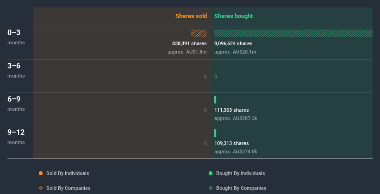The image size is (380, 194).
Task: Click the orange hatched 0–3 months sold bar
Action: pyautogui.click(x=199, y=33)
